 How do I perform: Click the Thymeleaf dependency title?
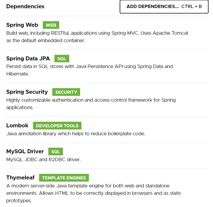click(20, 178)
